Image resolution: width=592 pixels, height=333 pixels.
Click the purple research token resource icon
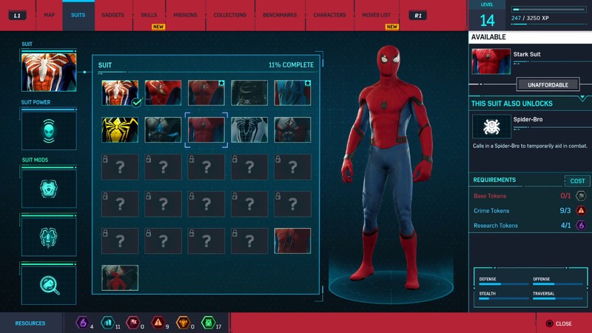pyautogui.click(x=82, y=323)
